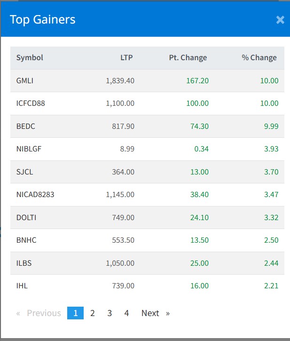Go to page 2 of gainers
The height and width of the screenshot is (341, 290).
click(x=93, y=313)
